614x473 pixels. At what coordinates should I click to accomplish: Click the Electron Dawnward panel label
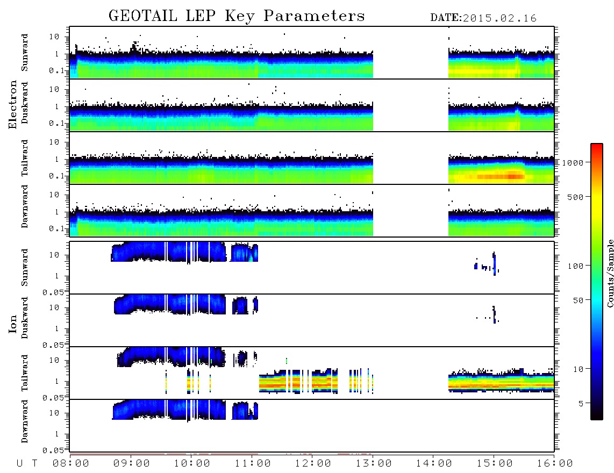pyautogui.click(x=25, y=206)
